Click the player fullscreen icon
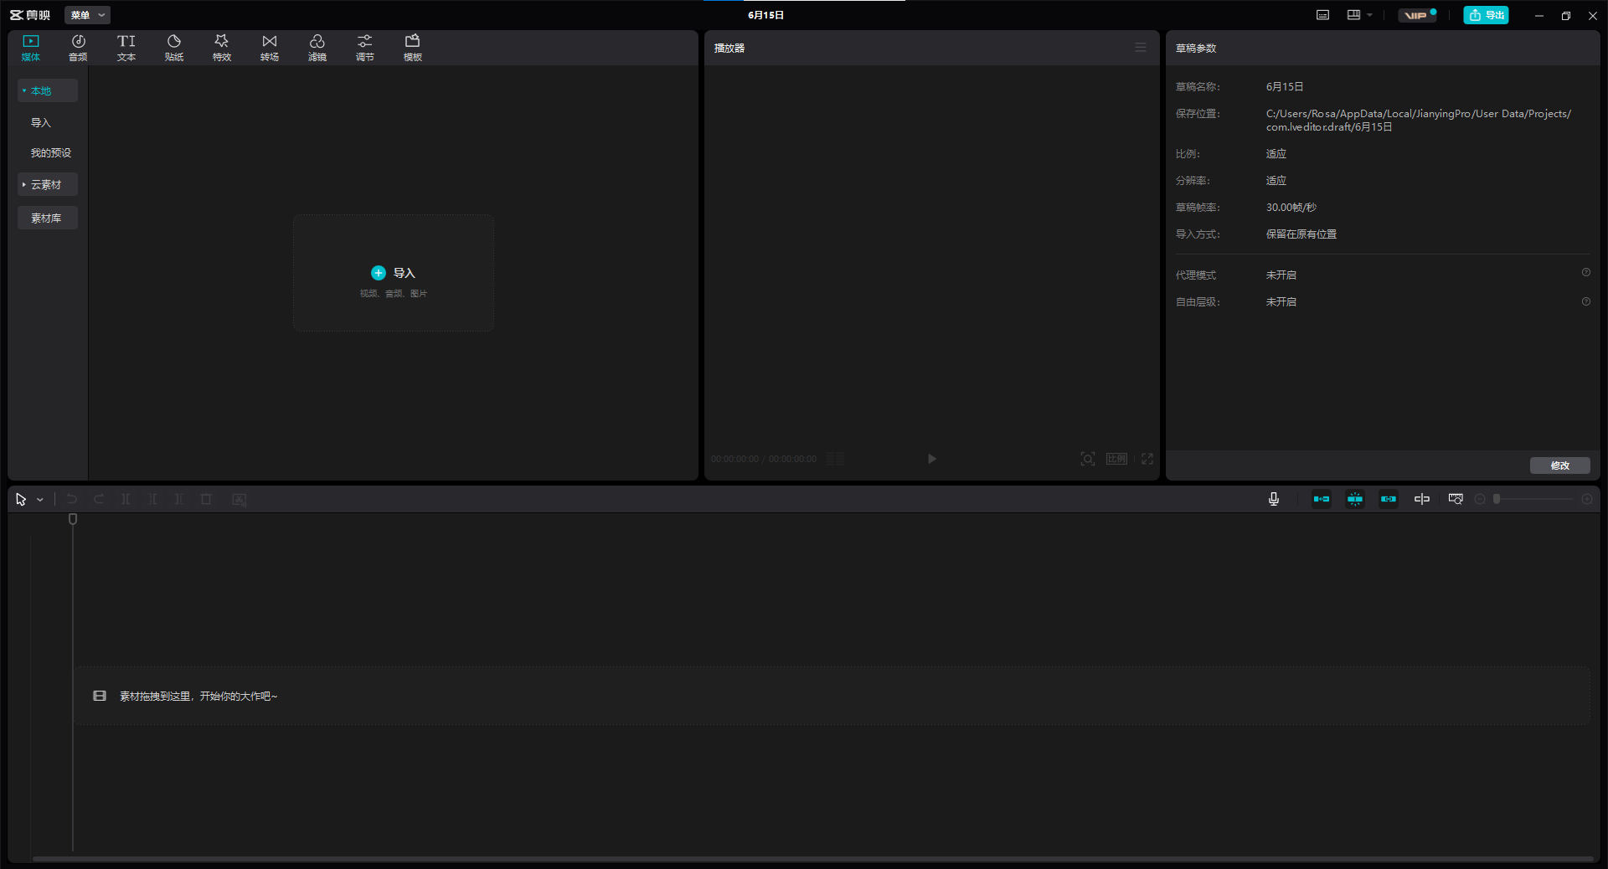Screen dimensions: 1608x869 [x=1147, y=459]
